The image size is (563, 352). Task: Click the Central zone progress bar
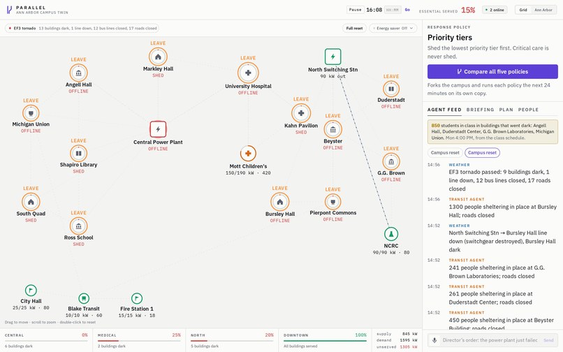click(x=46, y=341)
